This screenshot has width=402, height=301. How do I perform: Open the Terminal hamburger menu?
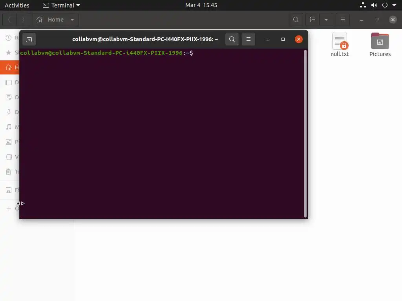(x=248, y=39)
